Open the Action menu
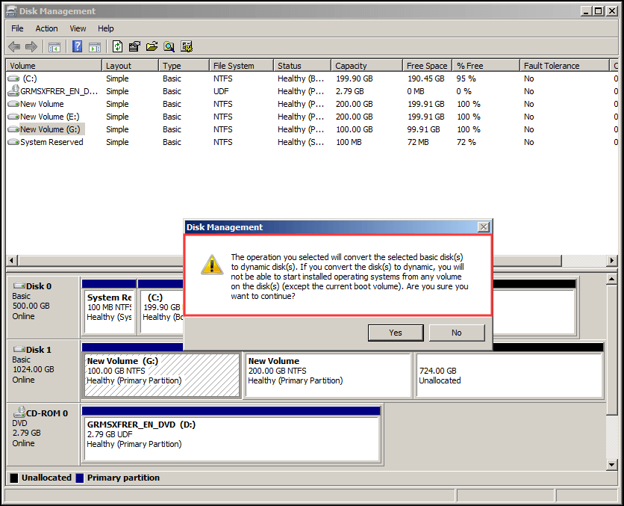This screenshot has height=506, width=624. click(x=46, y=28)
